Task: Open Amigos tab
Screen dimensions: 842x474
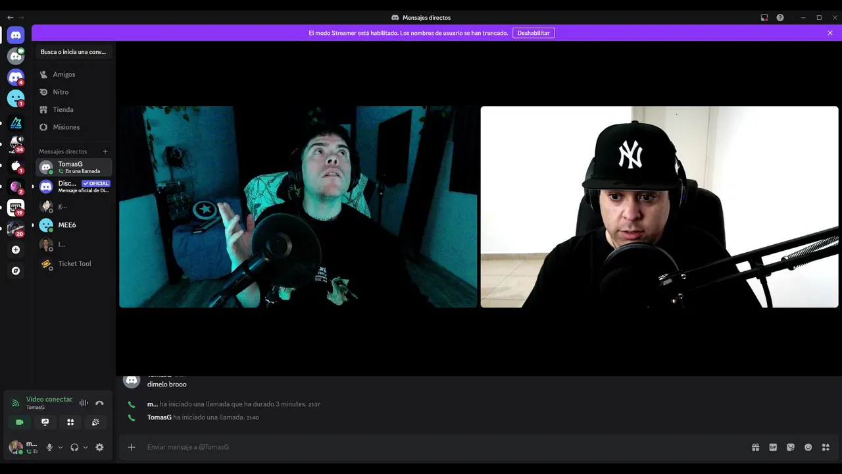Action: click(73, 74)
